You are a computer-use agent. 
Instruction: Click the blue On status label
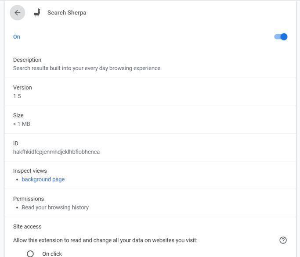[17, 37]
